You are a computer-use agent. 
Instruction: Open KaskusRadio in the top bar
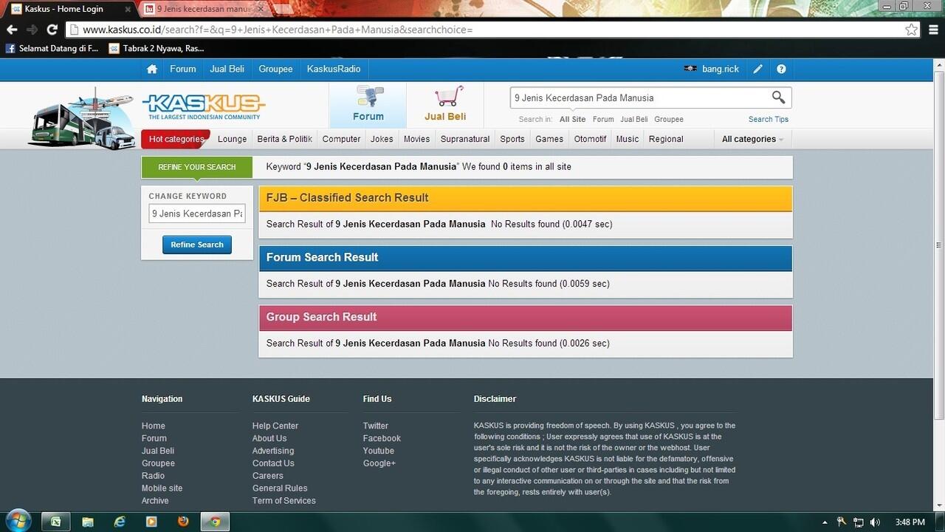tap(334, 69)
